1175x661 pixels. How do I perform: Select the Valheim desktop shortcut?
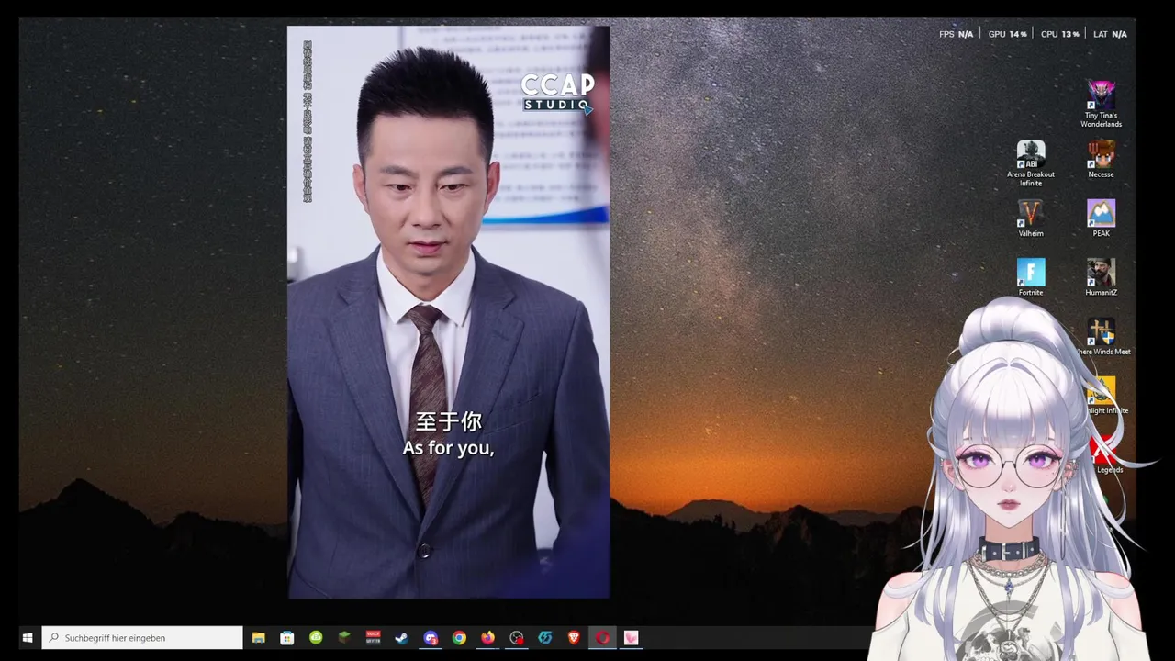click(x=1031, y=218)
